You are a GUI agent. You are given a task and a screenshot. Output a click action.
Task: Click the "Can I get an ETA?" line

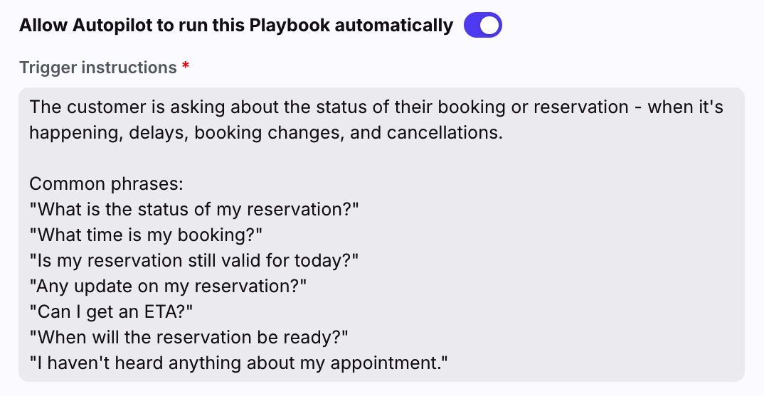pos(111,312)
